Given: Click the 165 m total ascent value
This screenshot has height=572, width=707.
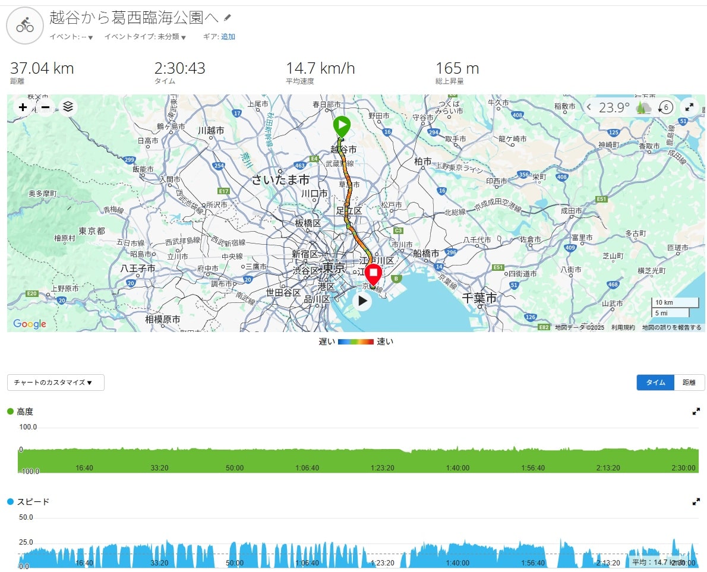Looking at the screenshot, I should coord(457,68).
